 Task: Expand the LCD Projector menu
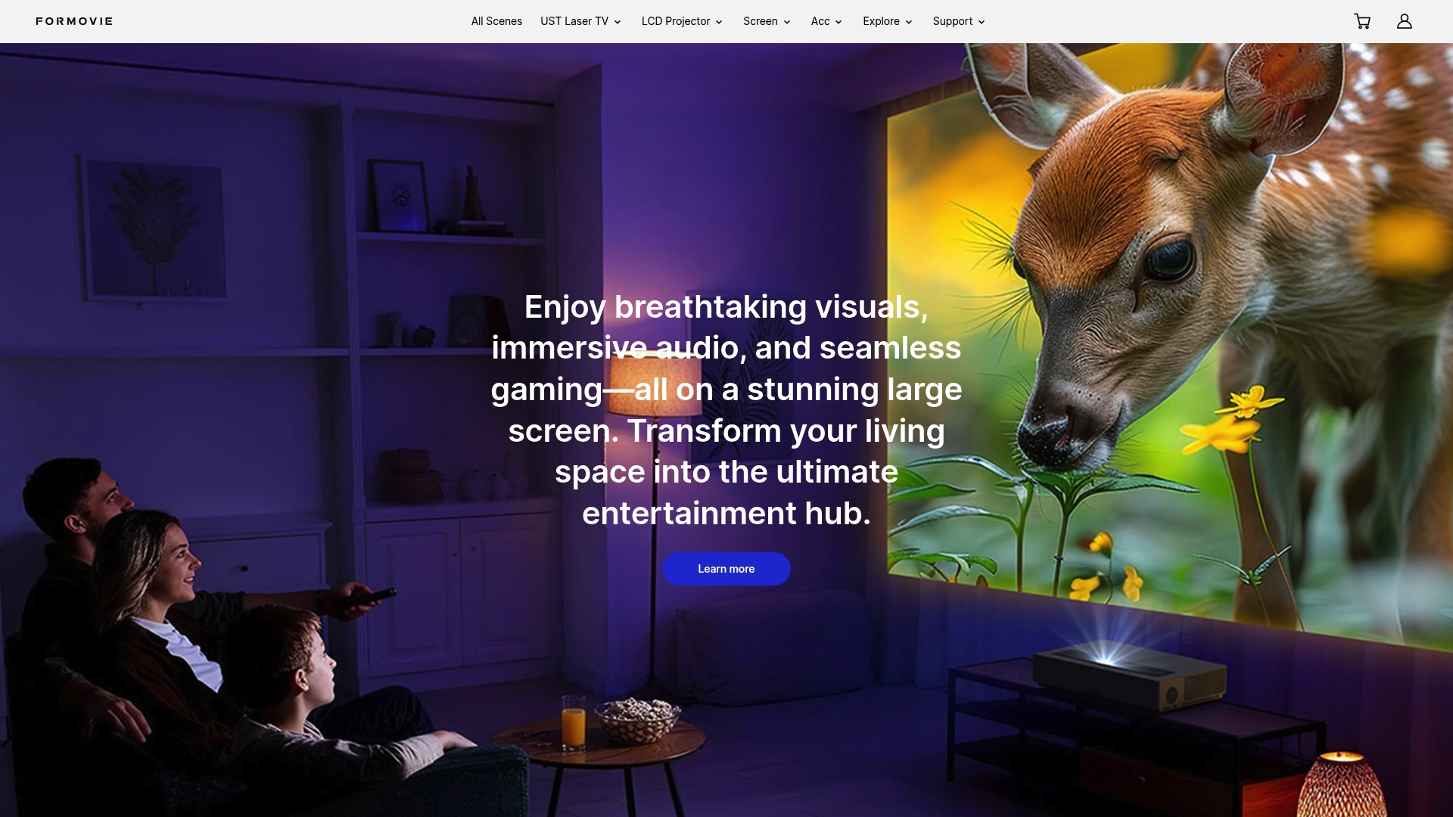682,21
